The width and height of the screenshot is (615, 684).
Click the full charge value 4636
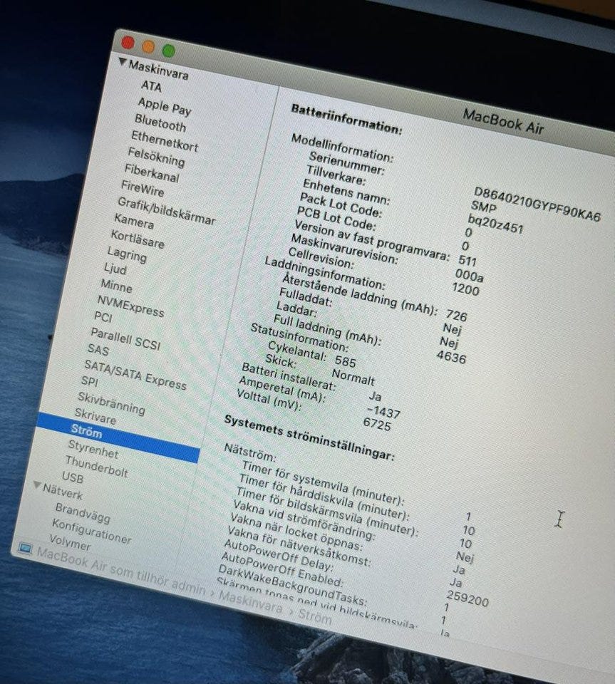(x=451, y=357)
